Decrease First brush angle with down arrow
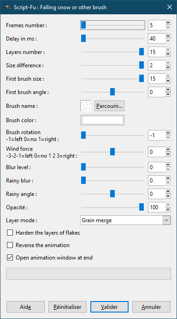 coord(168,95)
